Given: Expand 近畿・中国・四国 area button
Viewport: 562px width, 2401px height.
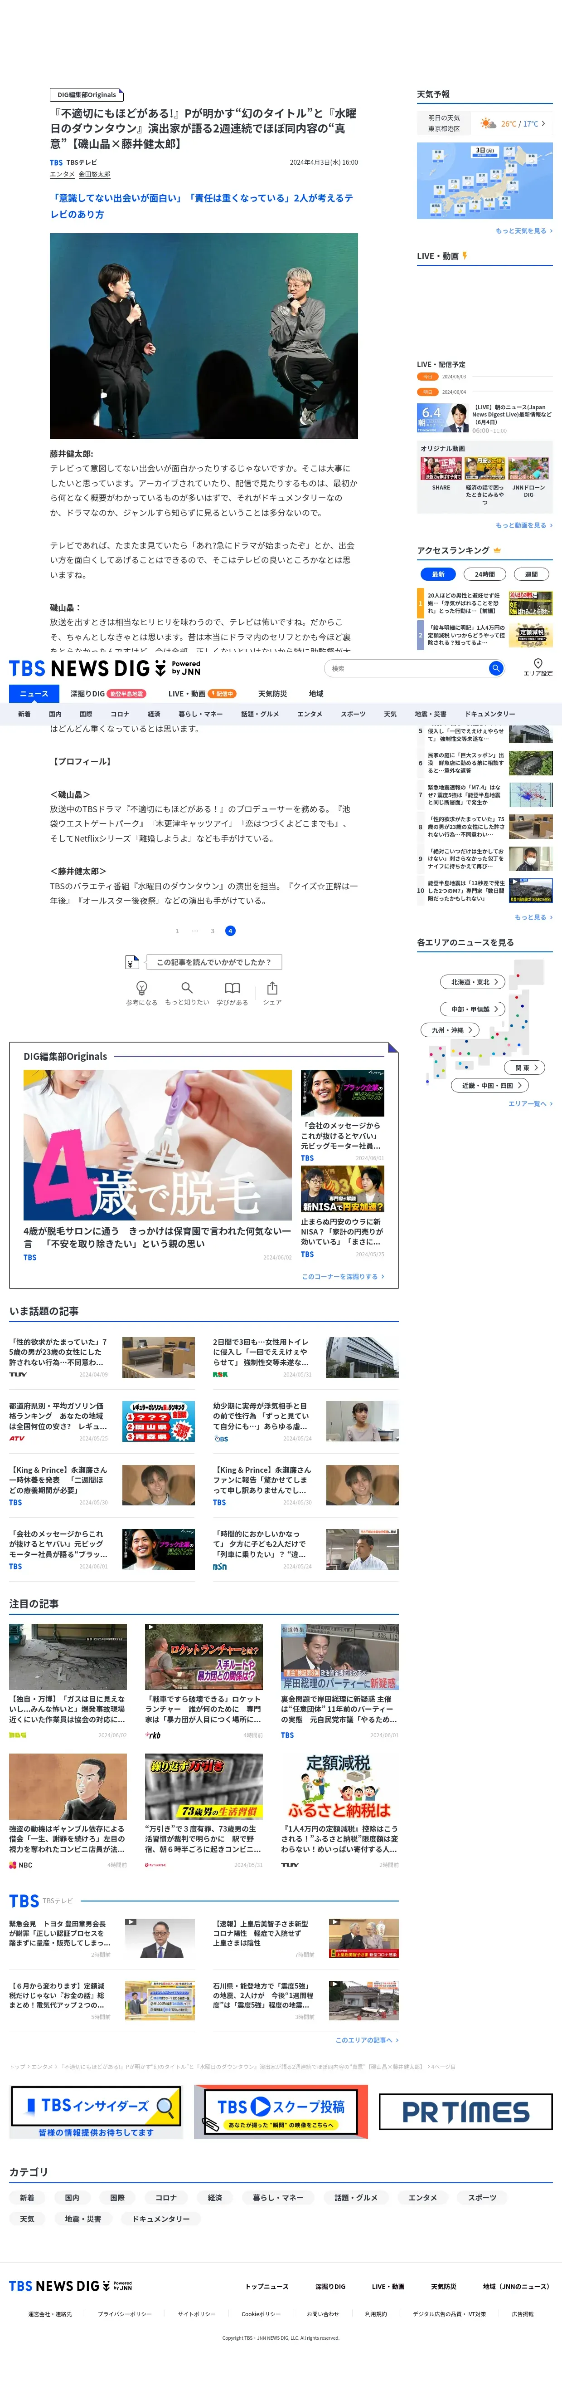Looking at the screenshot, I should (x=490, y=1085).
